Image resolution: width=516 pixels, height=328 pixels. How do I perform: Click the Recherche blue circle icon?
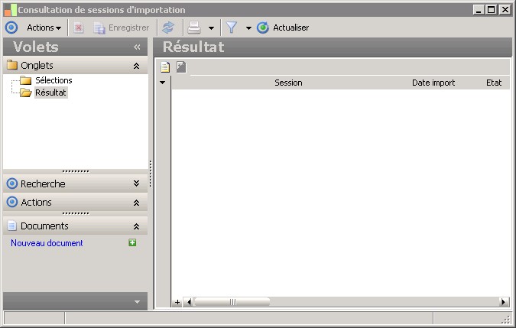(x=12, y=183)
